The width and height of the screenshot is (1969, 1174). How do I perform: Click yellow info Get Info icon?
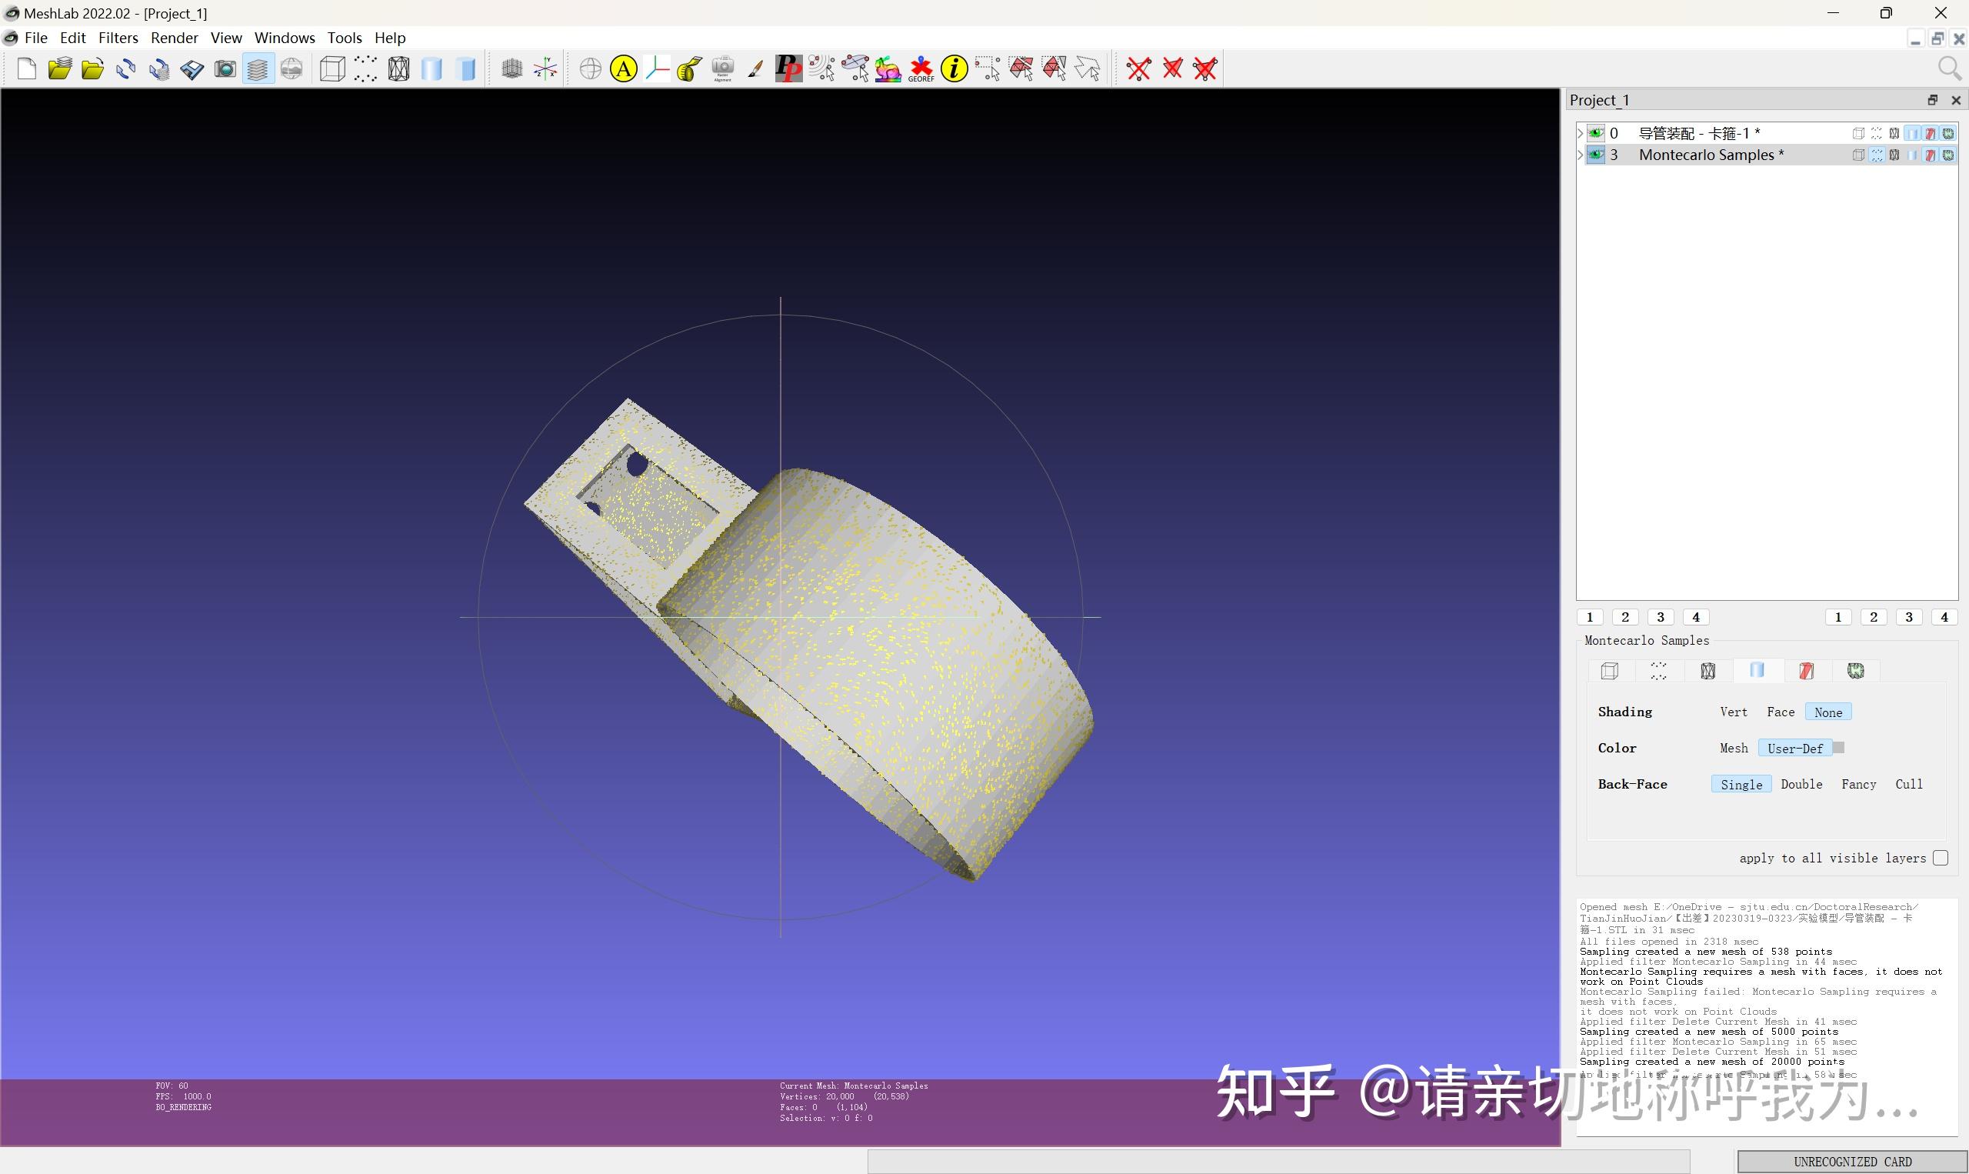955,68
